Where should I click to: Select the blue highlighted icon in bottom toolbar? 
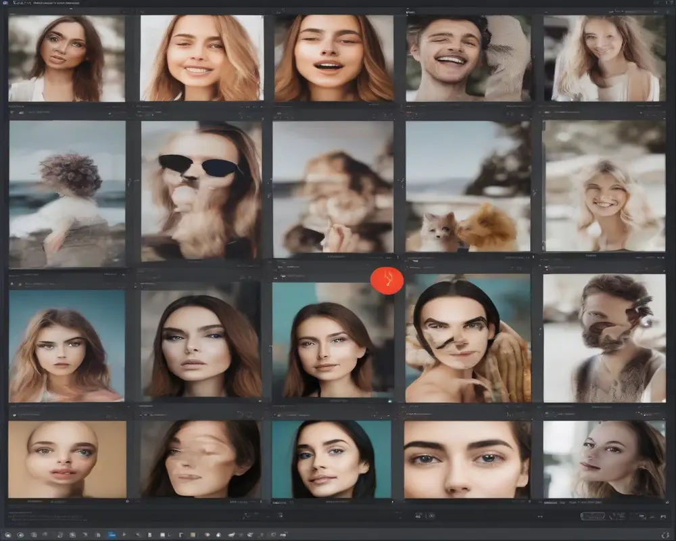(112, 535)
